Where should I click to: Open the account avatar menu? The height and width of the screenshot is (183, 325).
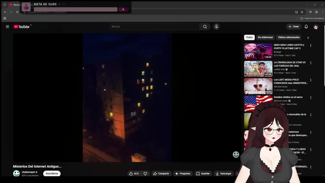click(316, 27)
